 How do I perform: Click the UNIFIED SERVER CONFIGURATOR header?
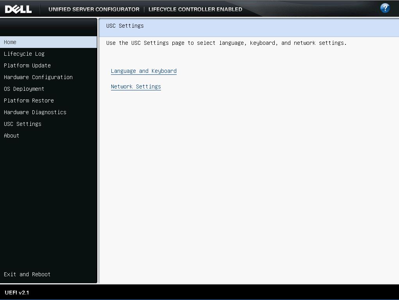click(93, 9)
